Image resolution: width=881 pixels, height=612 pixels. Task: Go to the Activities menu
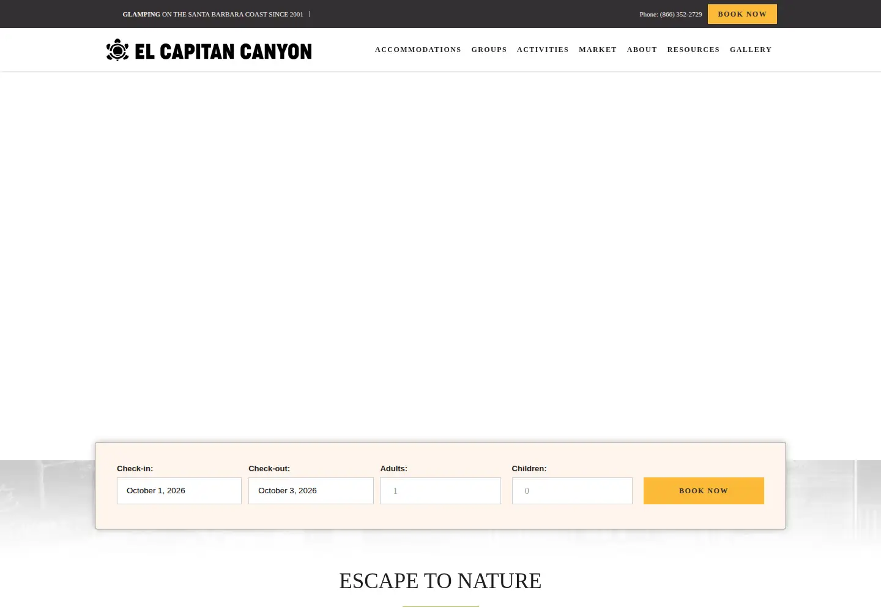point(543,50)
